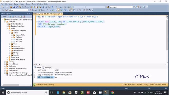The height and width of the screenshot is (95, 169).
Task: Select the sa login result cell
Action: pyautogui.click(x=63, y=77)
